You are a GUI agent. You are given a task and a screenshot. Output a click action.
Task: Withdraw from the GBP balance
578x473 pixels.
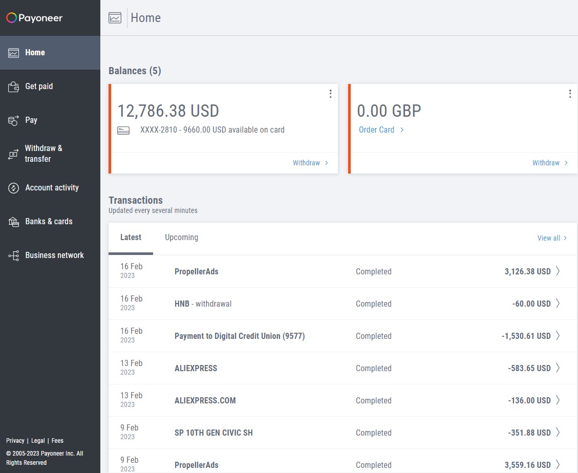pyautogui.click(x=550, y=163)
